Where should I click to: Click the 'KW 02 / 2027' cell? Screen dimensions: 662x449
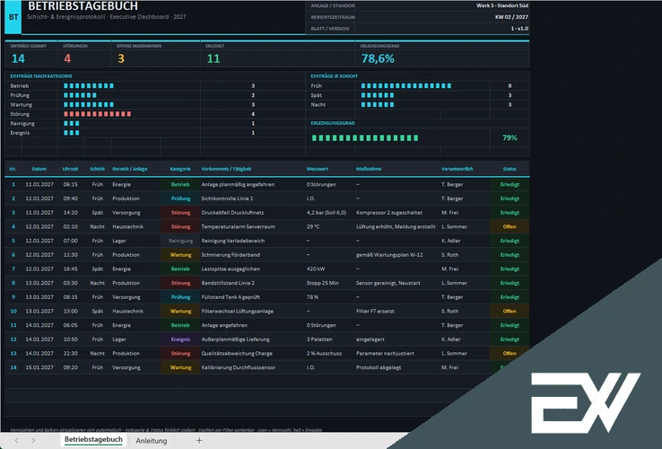[x=511, y=17]
